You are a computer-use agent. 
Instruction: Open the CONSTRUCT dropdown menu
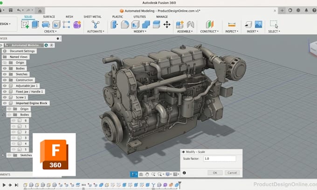(209, 32)
